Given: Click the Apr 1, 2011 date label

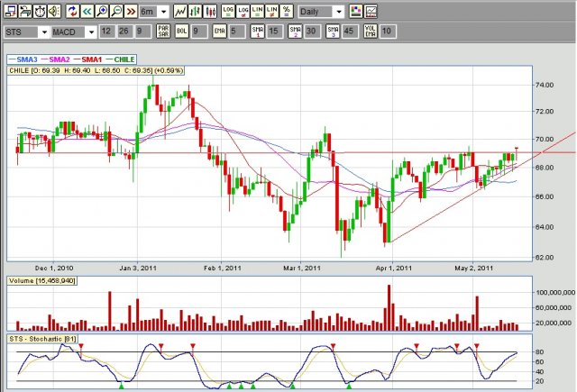Looking at the screenshot, I should 393,268.
